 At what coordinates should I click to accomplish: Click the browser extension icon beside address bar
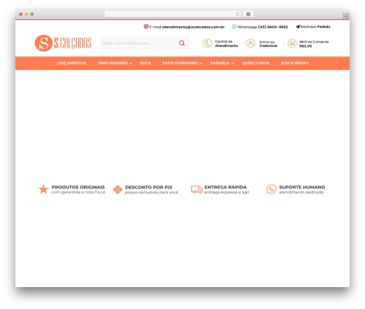[x=248, y=14]
